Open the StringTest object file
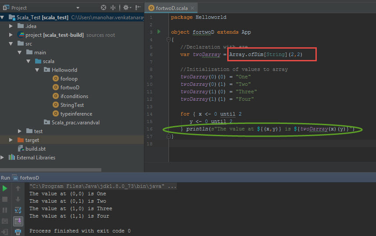376x236 pixels. pyautogui.click(x=72, y=105)
